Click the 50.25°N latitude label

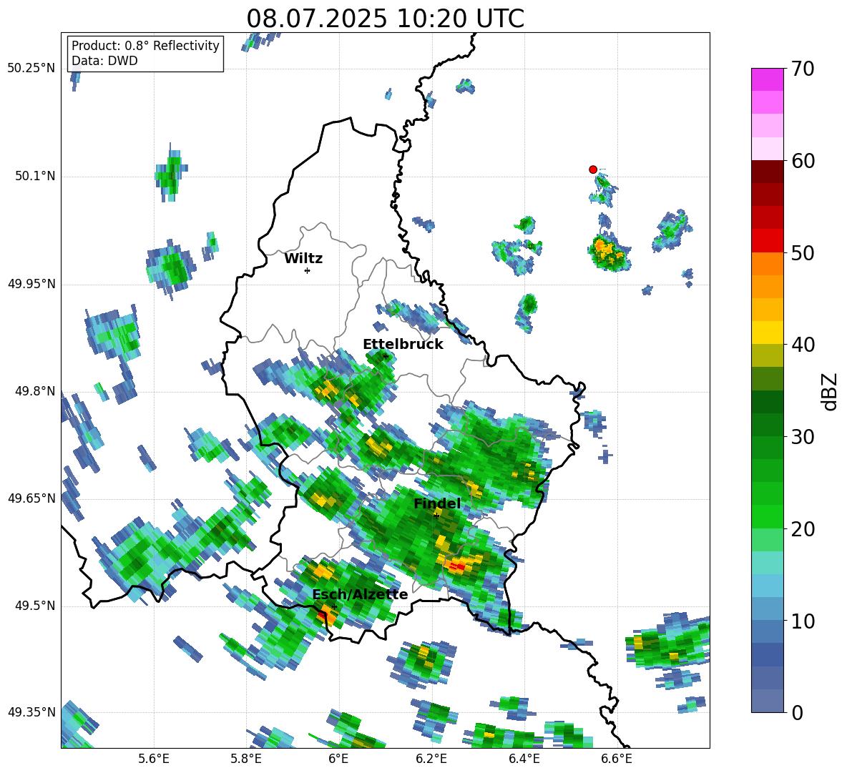[x=31, y=69]
